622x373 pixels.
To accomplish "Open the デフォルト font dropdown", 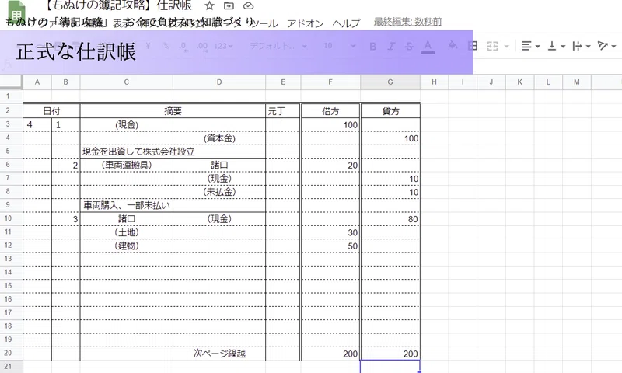I will (278, 46).
